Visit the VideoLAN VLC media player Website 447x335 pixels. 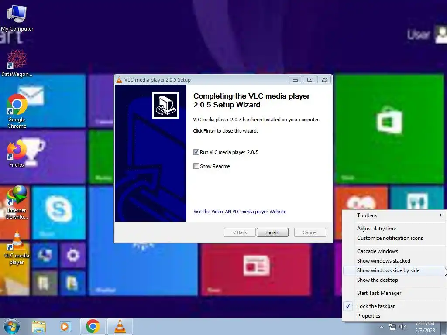tap(240, 212)
